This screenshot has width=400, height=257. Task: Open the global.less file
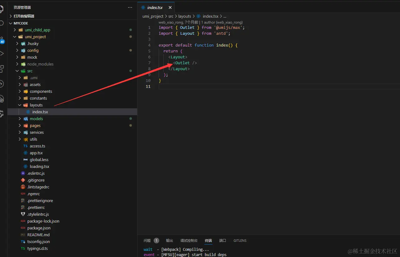(72, 160)
